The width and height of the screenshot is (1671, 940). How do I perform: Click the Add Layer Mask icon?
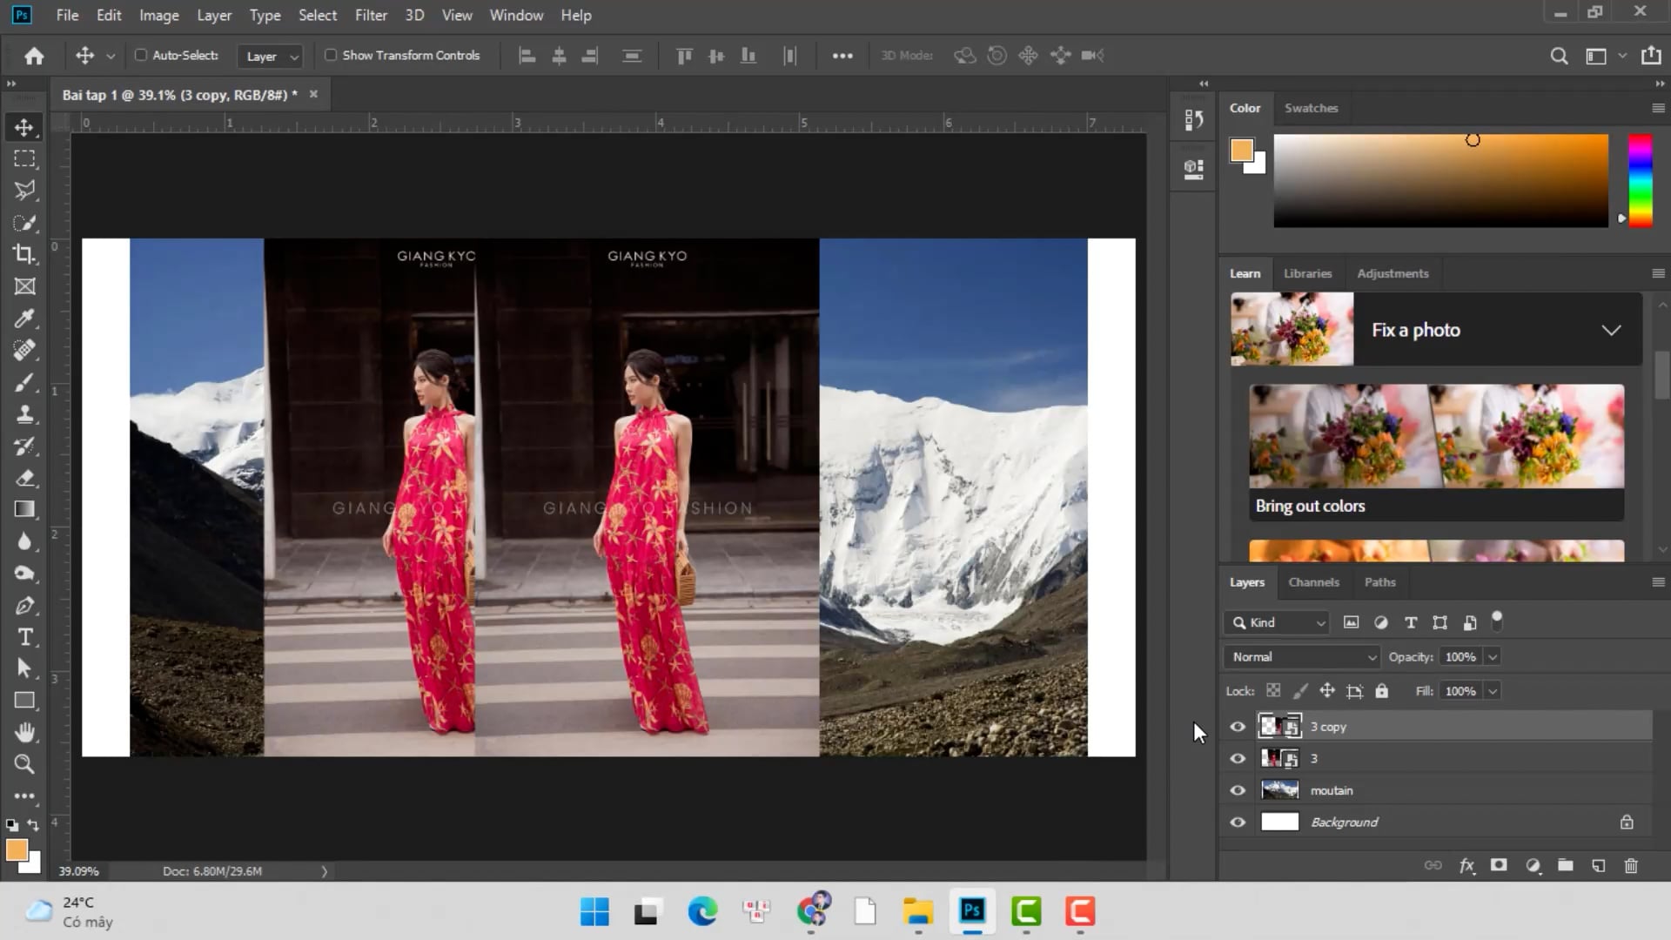(1499, 865)
